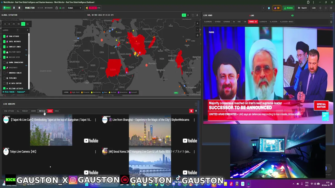
Task: Open the Bloomberg news channel tab
Action: [x=208, y=22]
